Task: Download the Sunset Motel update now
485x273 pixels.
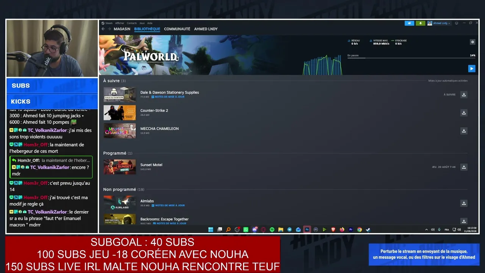Action: (x=463, y=167)
